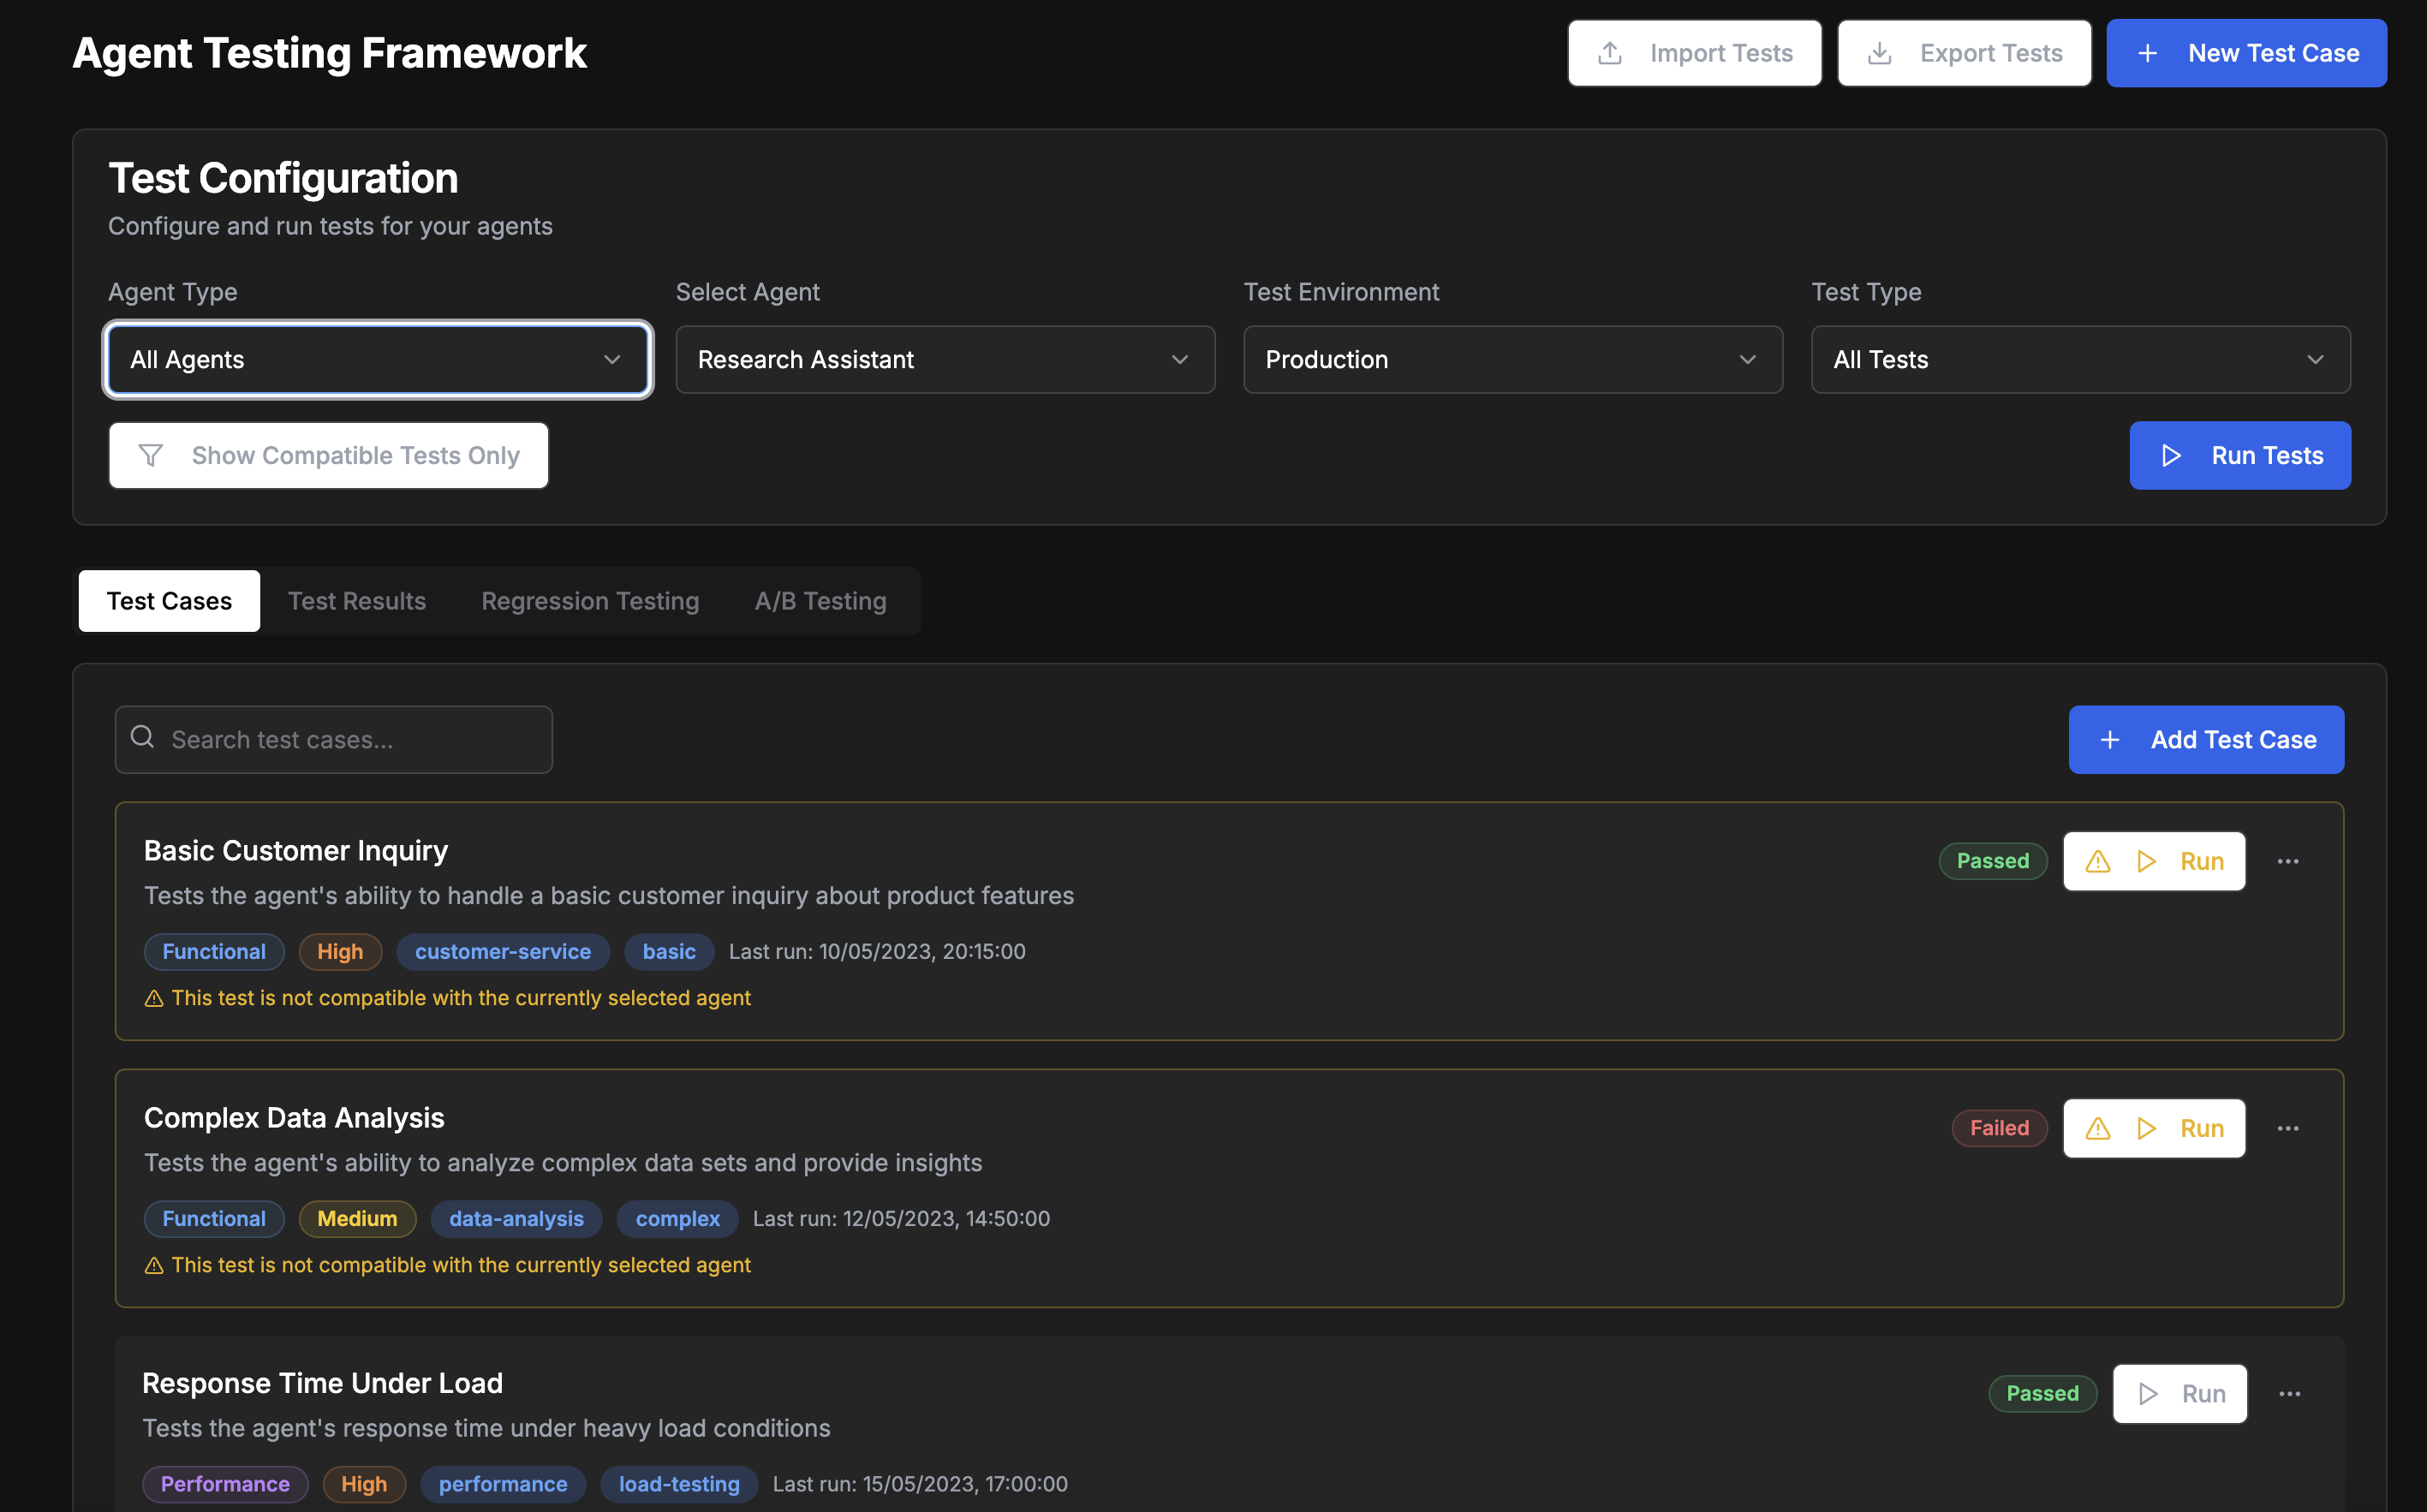2427x1512 pixels.
Task: Open the Agent Type dropdown
Action: [378, 360]
